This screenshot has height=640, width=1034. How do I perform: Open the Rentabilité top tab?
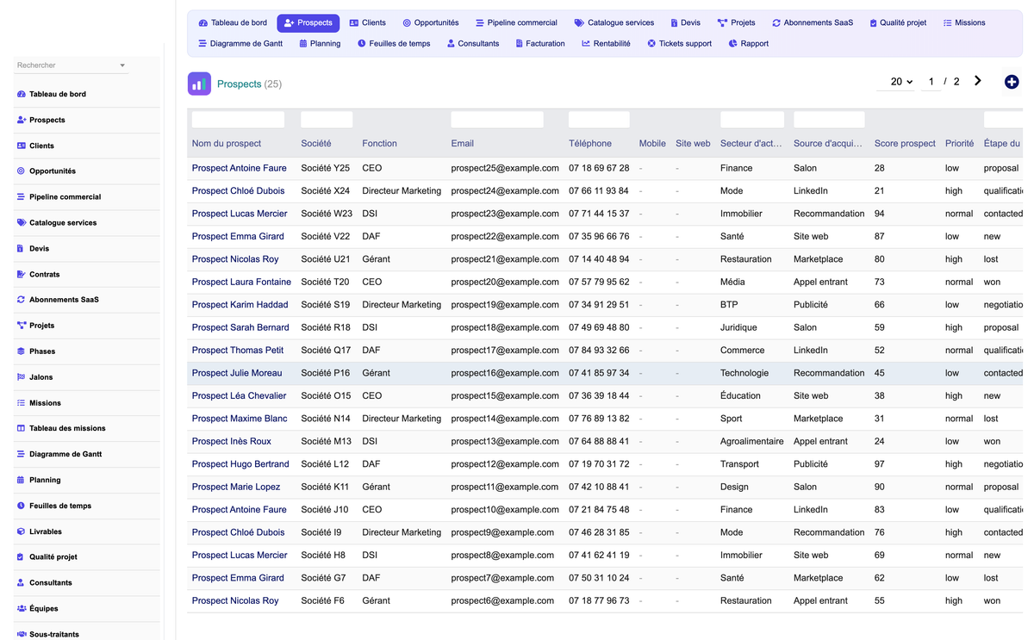pyautogui.click(x=607, y=44)
